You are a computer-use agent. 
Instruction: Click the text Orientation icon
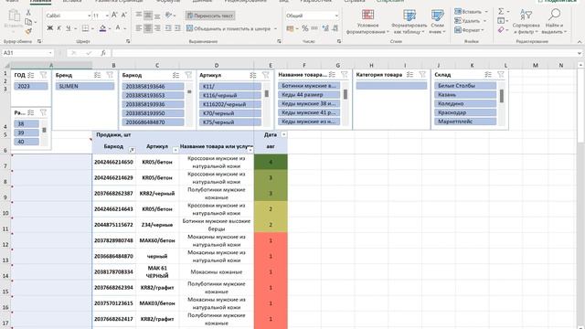point(168,16)
